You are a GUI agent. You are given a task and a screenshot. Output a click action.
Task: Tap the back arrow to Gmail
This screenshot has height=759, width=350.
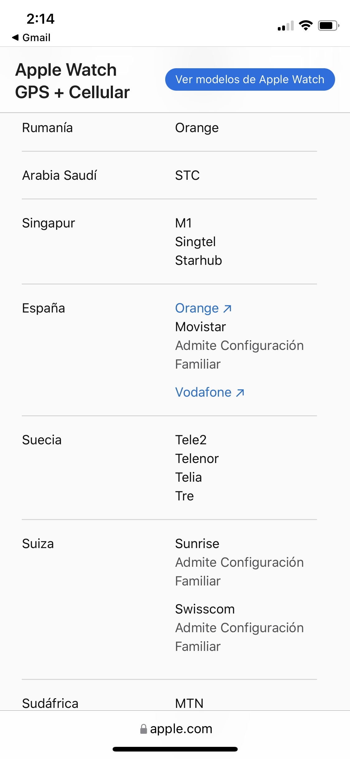click(15, 38)
